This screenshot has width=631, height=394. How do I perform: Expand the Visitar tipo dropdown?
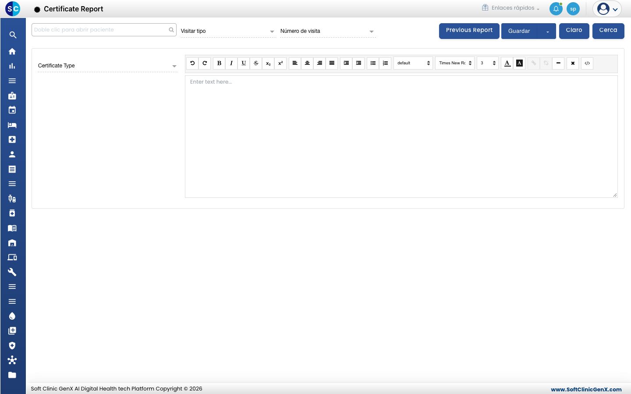point(228,31)
